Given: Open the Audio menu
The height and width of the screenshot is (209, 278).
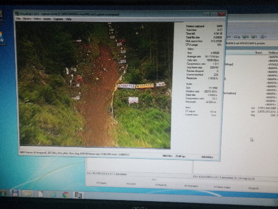Looking at the screenshot, I should [x=47, y=19].
